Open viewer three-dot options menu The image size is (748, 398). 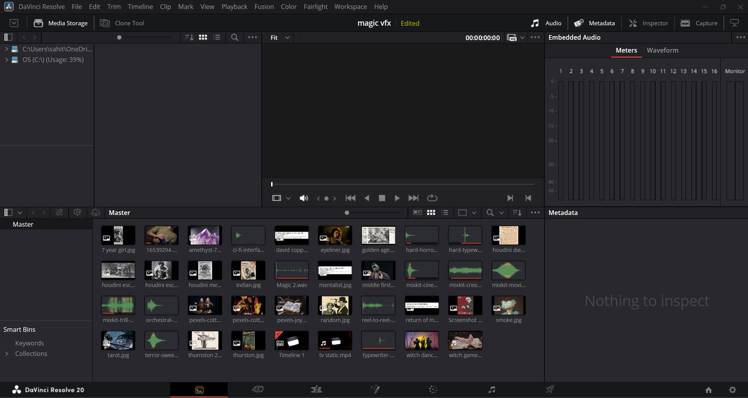click(x=535, y=37)
